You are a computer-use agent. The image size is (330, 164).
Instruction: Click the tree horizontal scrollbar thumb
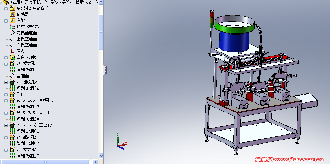point(45,162)
